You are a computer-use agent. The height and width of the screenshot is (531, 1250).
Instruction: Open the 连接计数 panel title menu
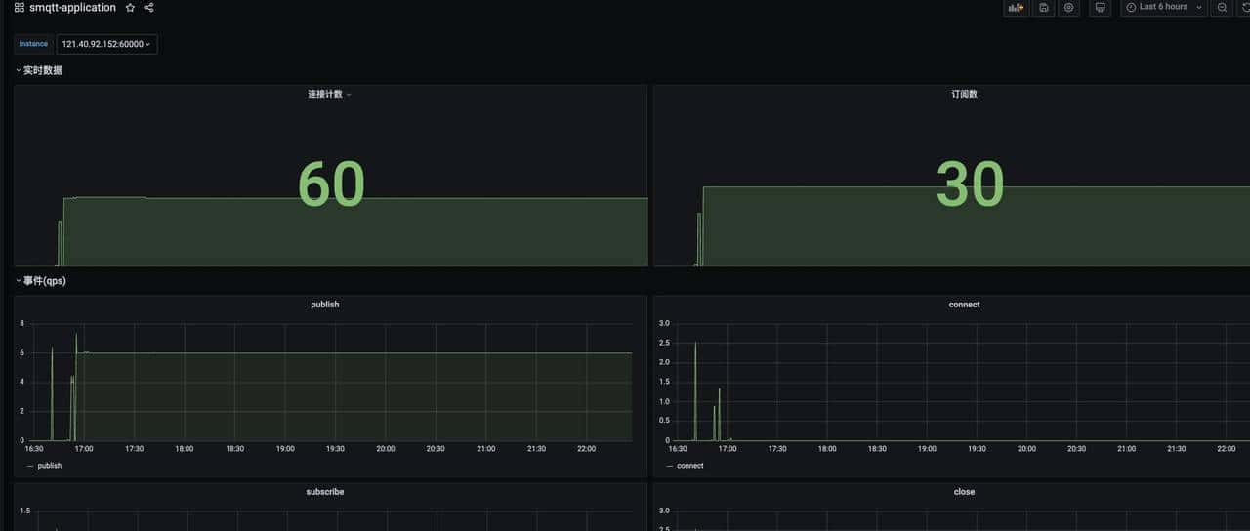pyautogui.click(x=329, y=95)
